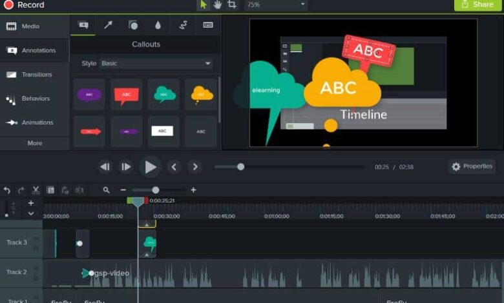The image size is (504, 303).
Task: Select the Keystroke callout keyboard icon
Action: (x=208, y=25)
